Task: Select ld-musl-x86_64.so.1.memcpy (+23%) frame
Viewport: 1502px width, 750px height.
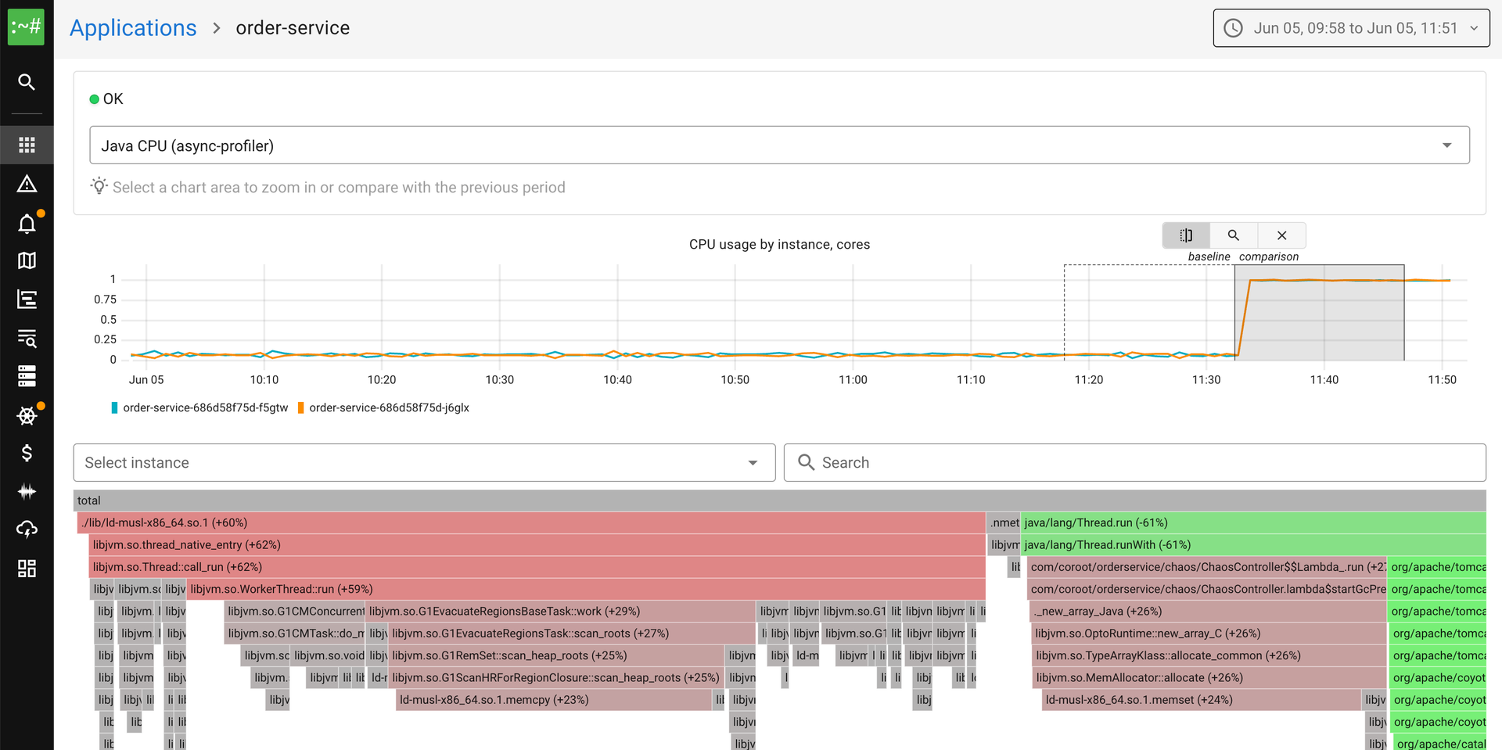Action: (x=554, y=700)
